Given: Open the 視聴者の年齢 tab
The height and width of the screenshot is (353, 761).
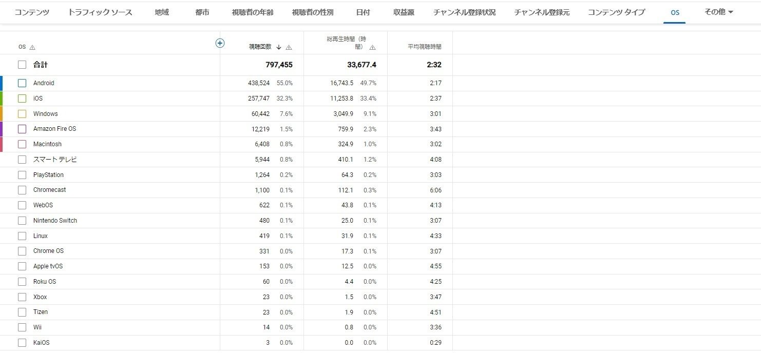Looking at the screenshot, I should pos(253,12).
